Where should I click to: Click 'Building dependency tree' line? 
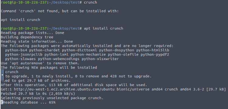27,37
